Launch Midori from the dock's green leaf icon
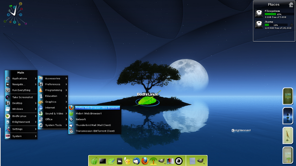 (94, 161)
